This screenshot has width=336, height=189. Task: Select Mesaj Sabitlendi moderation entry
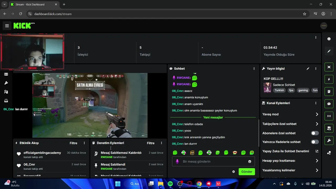tap(128, 166)
